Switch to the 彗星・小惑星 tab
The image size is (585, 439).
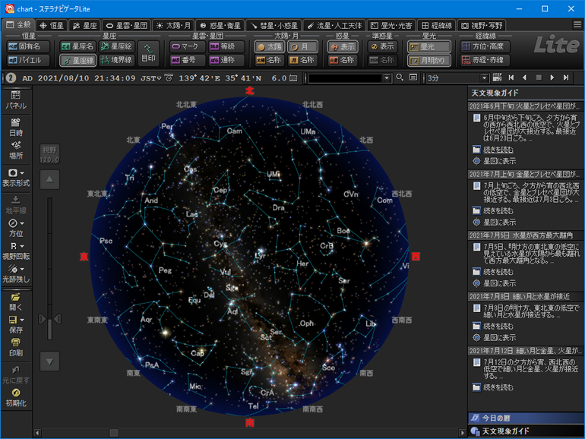272,25
